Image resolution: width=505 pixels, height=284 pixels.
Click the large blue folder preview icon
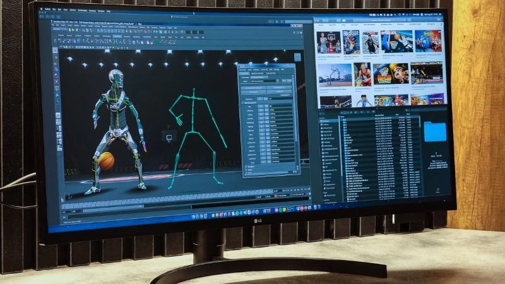(435, 132)
